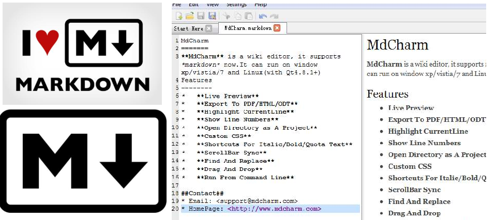The image size is (496, 220).
Task: Click '**ScrollBar Sync**' on editor line 13
Action: (231, 153)
